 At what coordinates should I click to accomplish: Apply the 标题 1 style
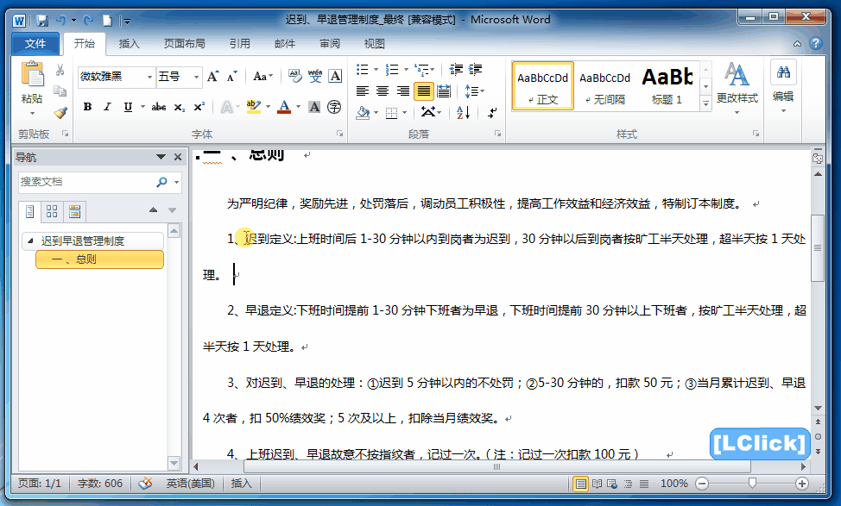click(667, 85)
